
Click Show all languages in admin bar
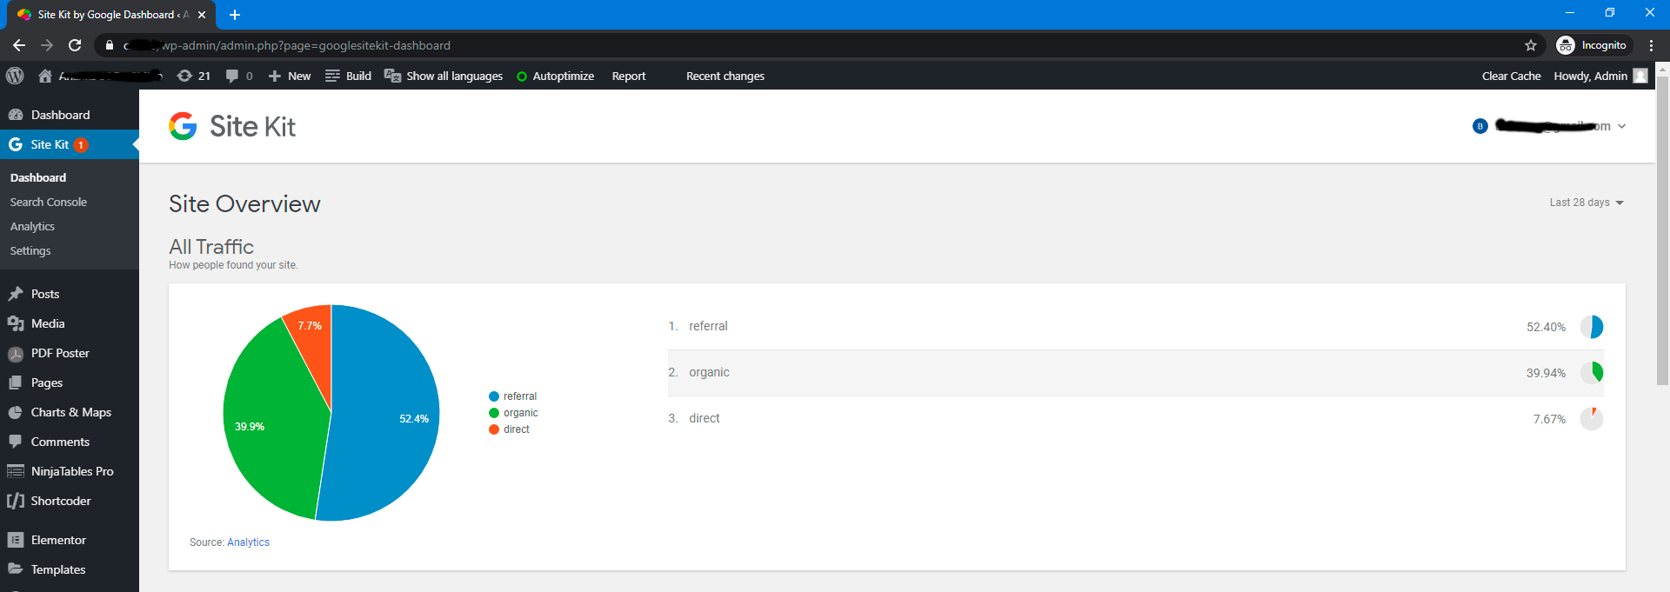click(x=444, y=76)
